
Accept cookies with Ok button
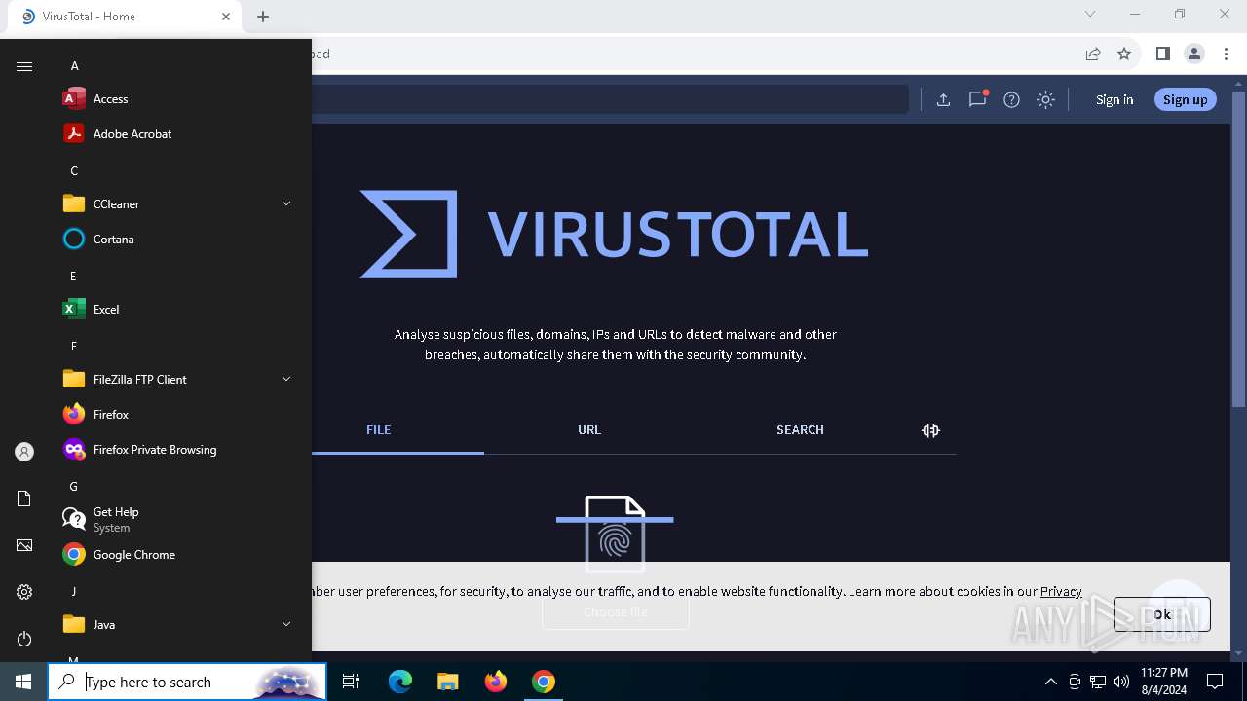point(1162,614)
